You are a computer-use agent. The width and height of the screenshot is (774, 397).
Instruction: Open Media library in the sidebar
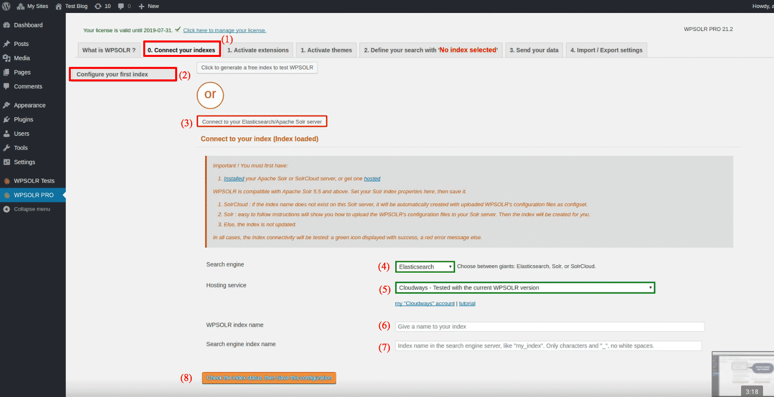click(x=33, y=58)
